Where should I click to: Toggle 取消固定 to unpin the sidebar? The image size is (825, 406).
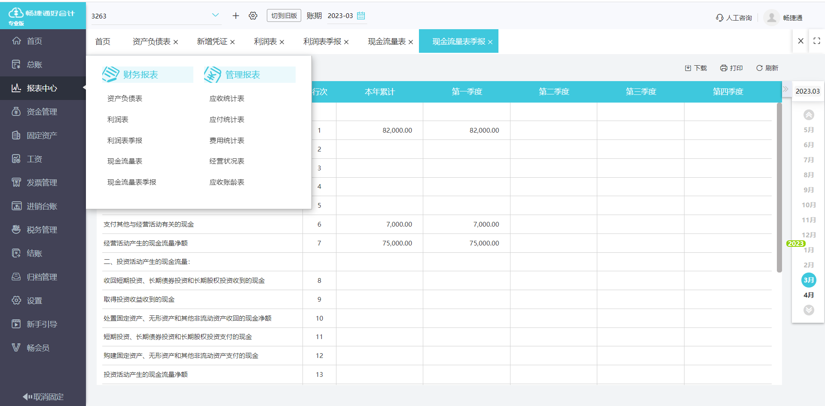click(x=43, y=396)
